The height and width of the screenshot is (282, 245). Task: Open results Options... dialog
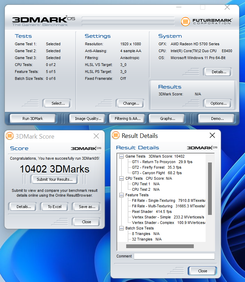(x=217, y=103)
